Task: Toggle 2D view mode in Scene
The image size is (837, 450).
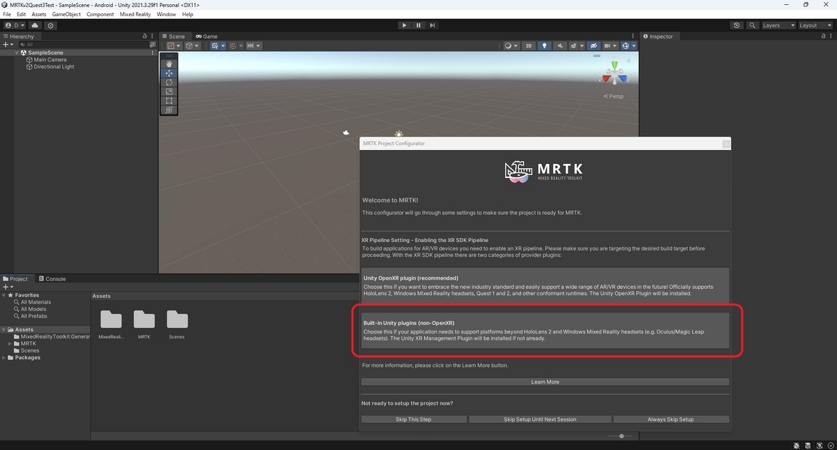Action: [529, 45]
